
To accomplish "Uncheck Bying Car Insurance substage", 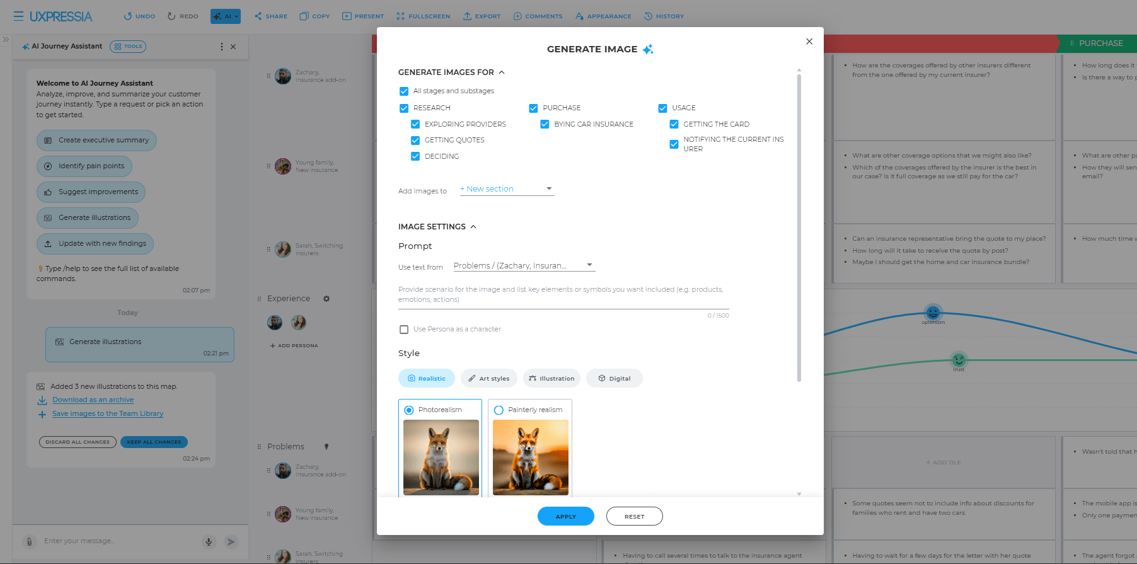I will [x=545, y=125].
